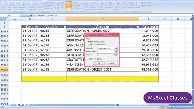Select voucher cell 'Jrn:289'
This screenshot has height=109, width=194.
52,45
